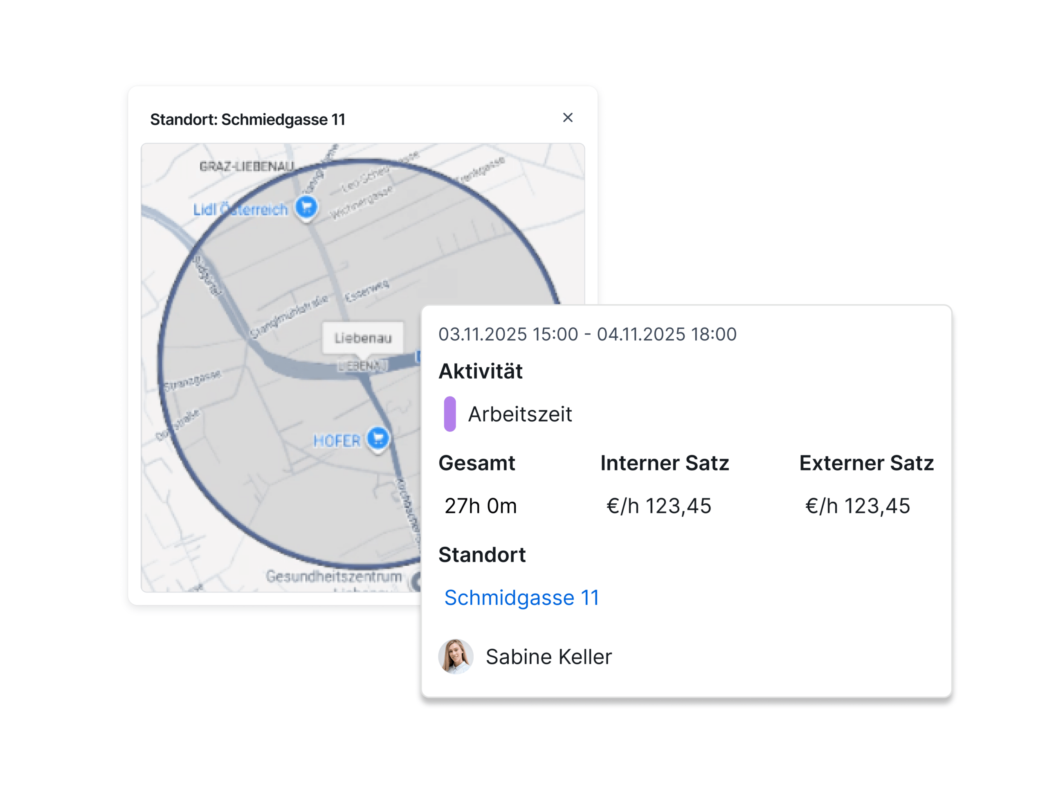Screen dimensions: 1047x785
Task: Click the purple Arbeitszeit color indicator
Action: [449, 414]
